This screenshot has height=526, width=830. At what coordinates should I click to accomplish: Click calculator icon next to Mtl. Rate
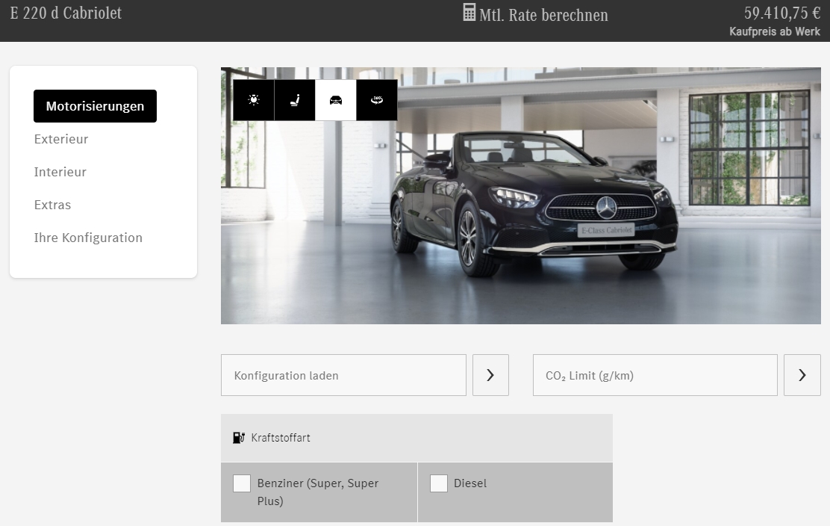[469, 13]
